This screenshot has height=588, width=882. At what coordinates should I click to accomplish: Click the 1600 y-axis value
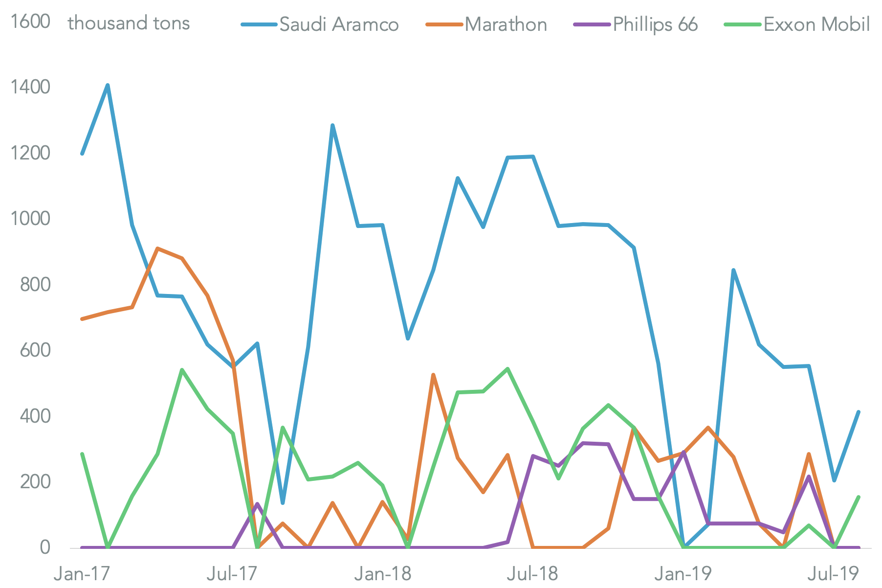[30, 22]
